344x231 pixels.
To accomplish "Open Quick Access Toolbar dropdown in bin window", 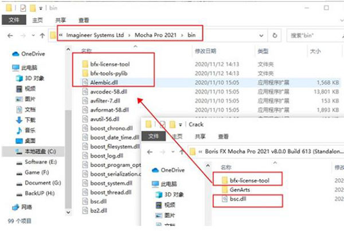I will pos(41,9).
